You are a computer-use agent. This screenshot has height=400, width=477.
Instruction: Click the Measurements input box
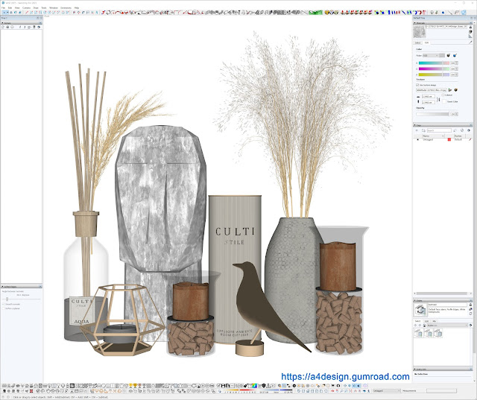coord(441,390)
